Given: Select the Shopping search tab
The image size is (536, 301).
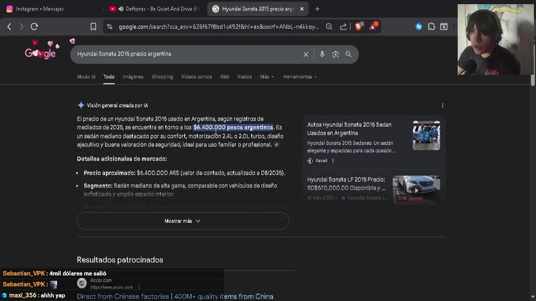Looking at the screenshot, I should tap(162, 77).
